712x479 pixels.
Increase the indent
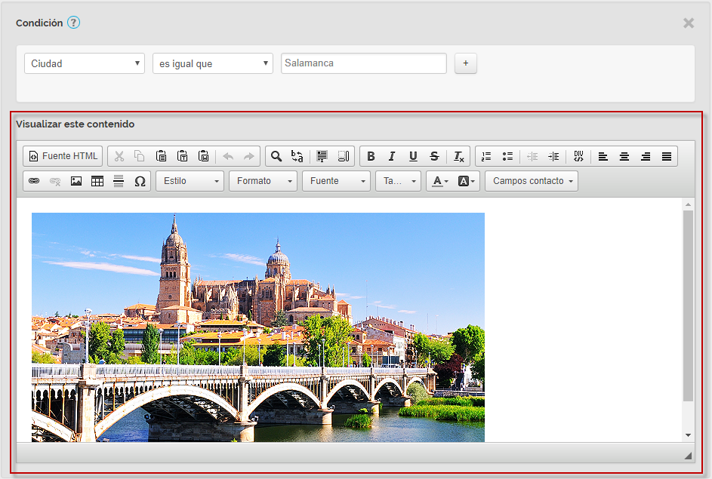point(553,156)
